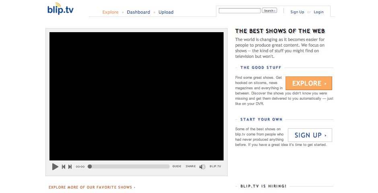This screenshot has width=378, height=193.
Task: Click the 00:00 elapsed time readout
Action: point(80,166)
